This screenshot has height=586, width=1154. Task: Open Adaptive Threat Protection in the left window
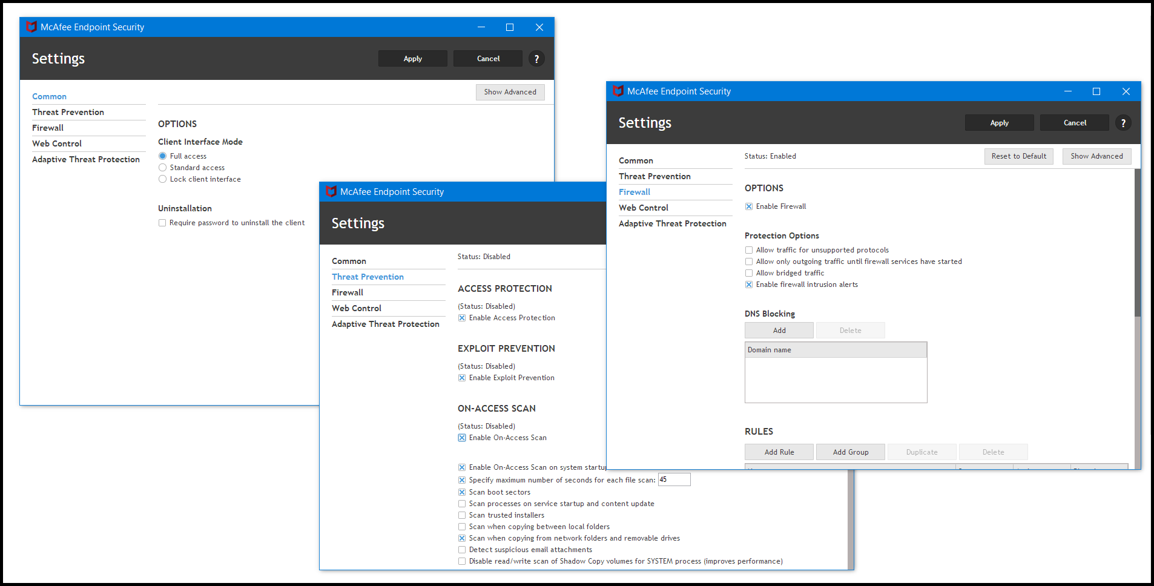[x=86, y=159]
